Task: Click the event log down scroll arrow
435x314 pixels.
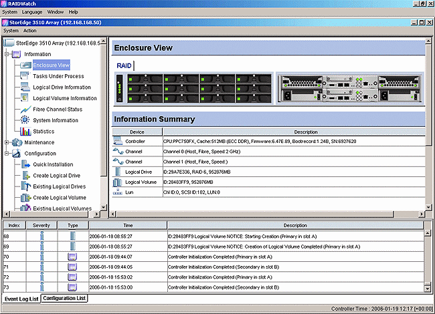Action: [428, 289]
